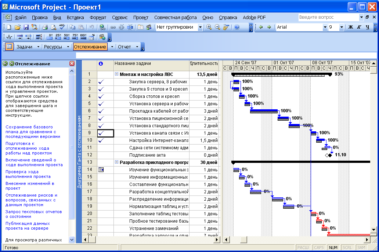The image size is (379, 252).
Task: Assign resources using the people icon
Action: point(149,27)
